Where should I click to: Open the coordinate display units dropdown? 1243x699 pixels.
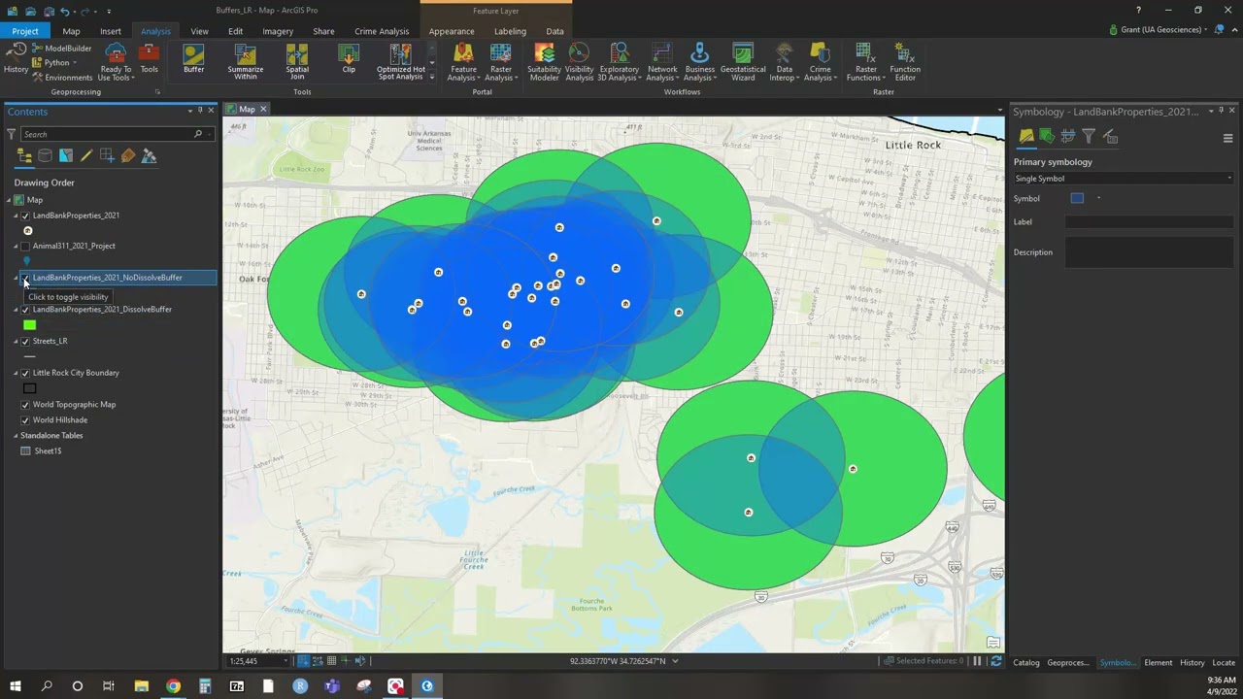(675, 661)
